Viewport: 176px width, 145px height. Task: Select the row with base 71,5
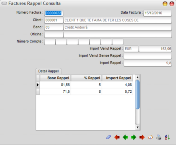[85, 92]
